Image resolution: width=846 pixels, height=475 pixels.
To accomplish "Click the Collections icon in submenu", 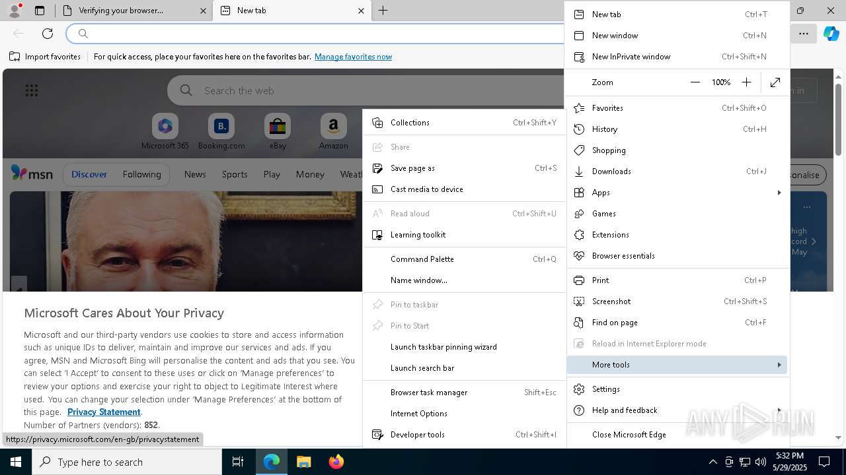I will [377, 123].
